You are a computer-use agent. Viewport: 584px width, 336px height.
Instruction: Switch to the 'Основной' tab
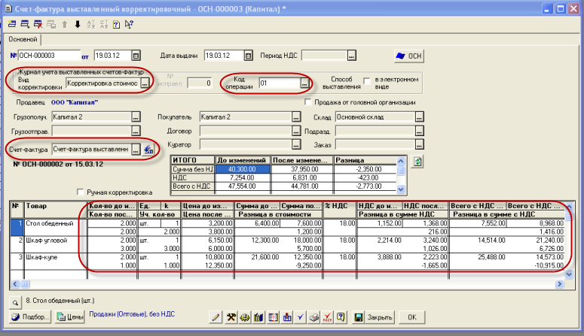[23, 40]
